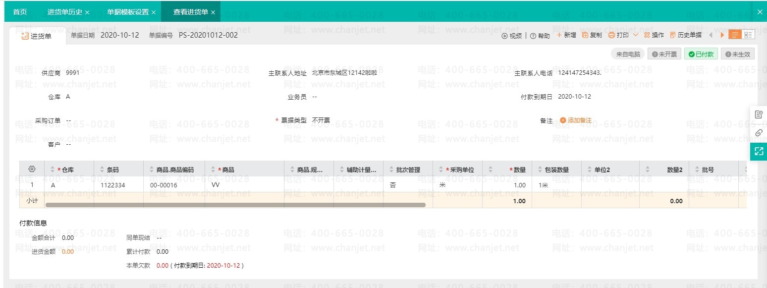
Task: Expand the 打印 dropdown arrow
Action: (635, 35)
